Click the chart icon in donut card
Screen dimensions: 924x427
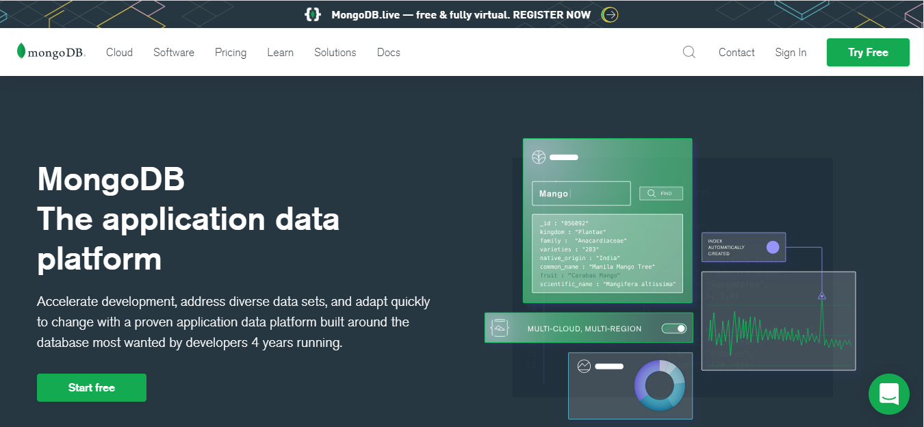[x=584, y=366]
